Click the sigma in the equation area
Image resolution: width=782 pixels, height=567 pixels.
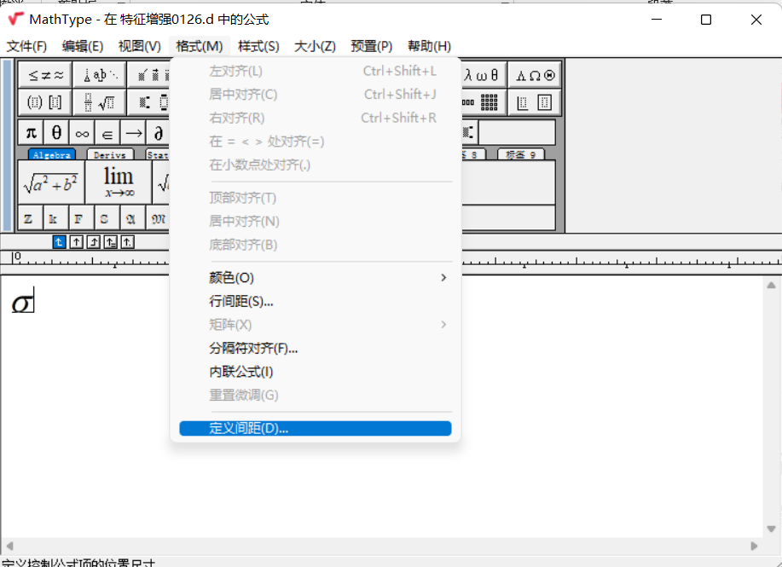point(21,303)
